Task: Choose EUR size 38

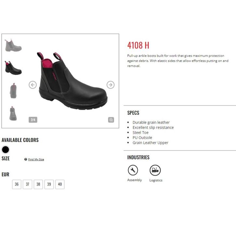Action: coord(38,184)
